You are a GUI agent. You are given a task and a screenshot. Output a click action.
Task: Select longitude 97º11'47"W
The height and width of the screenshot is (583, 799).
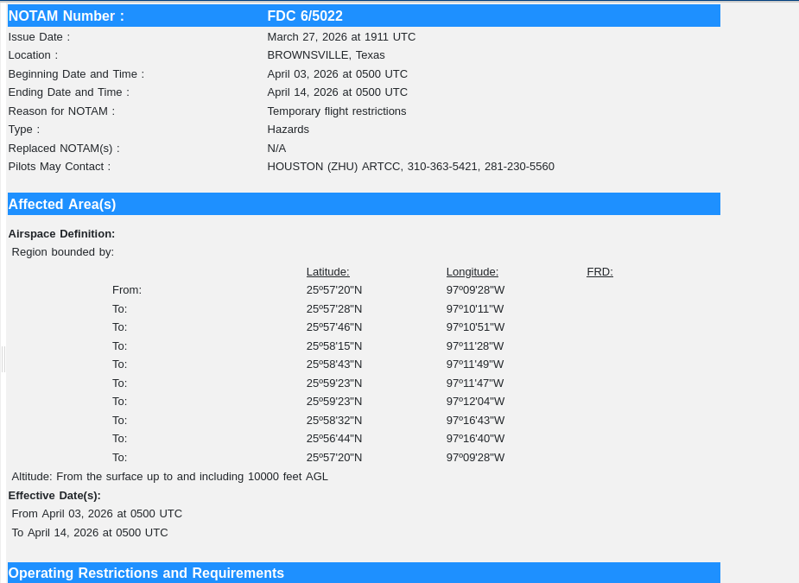coord(475,383)
